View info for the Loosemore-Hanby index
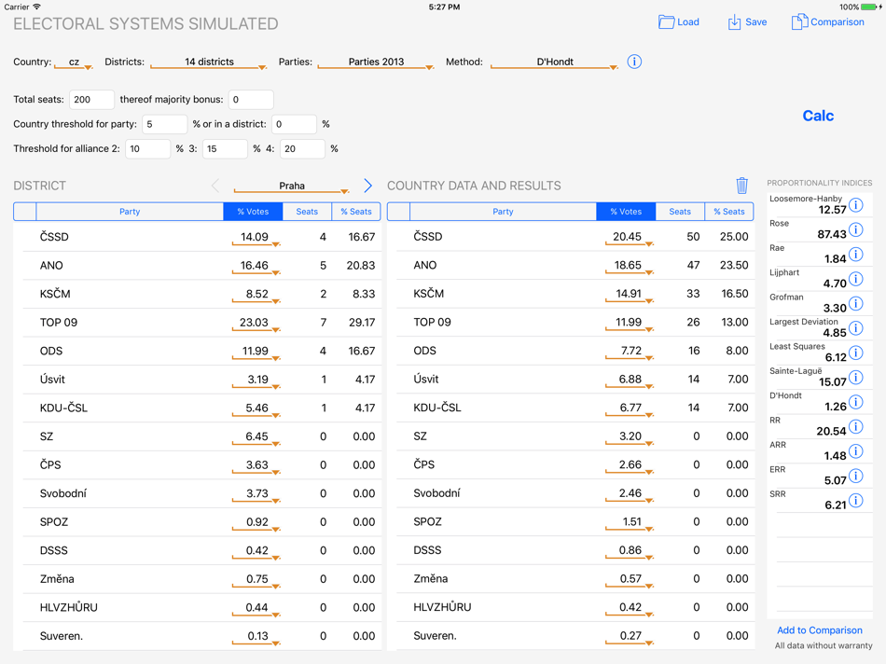The height and width of the screenshot is (664, 886). (856, 204)
